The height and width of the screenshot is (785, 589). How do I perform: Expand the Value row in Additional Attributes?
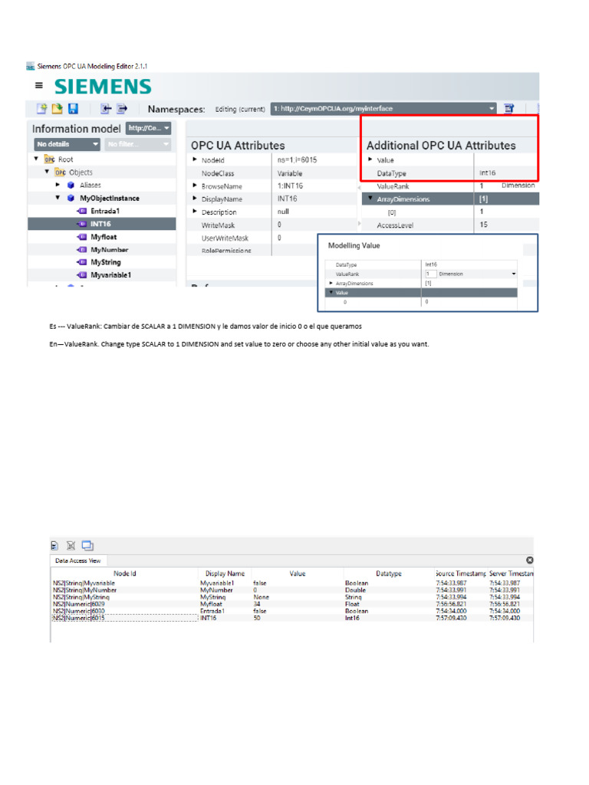[x=370, y=159]
